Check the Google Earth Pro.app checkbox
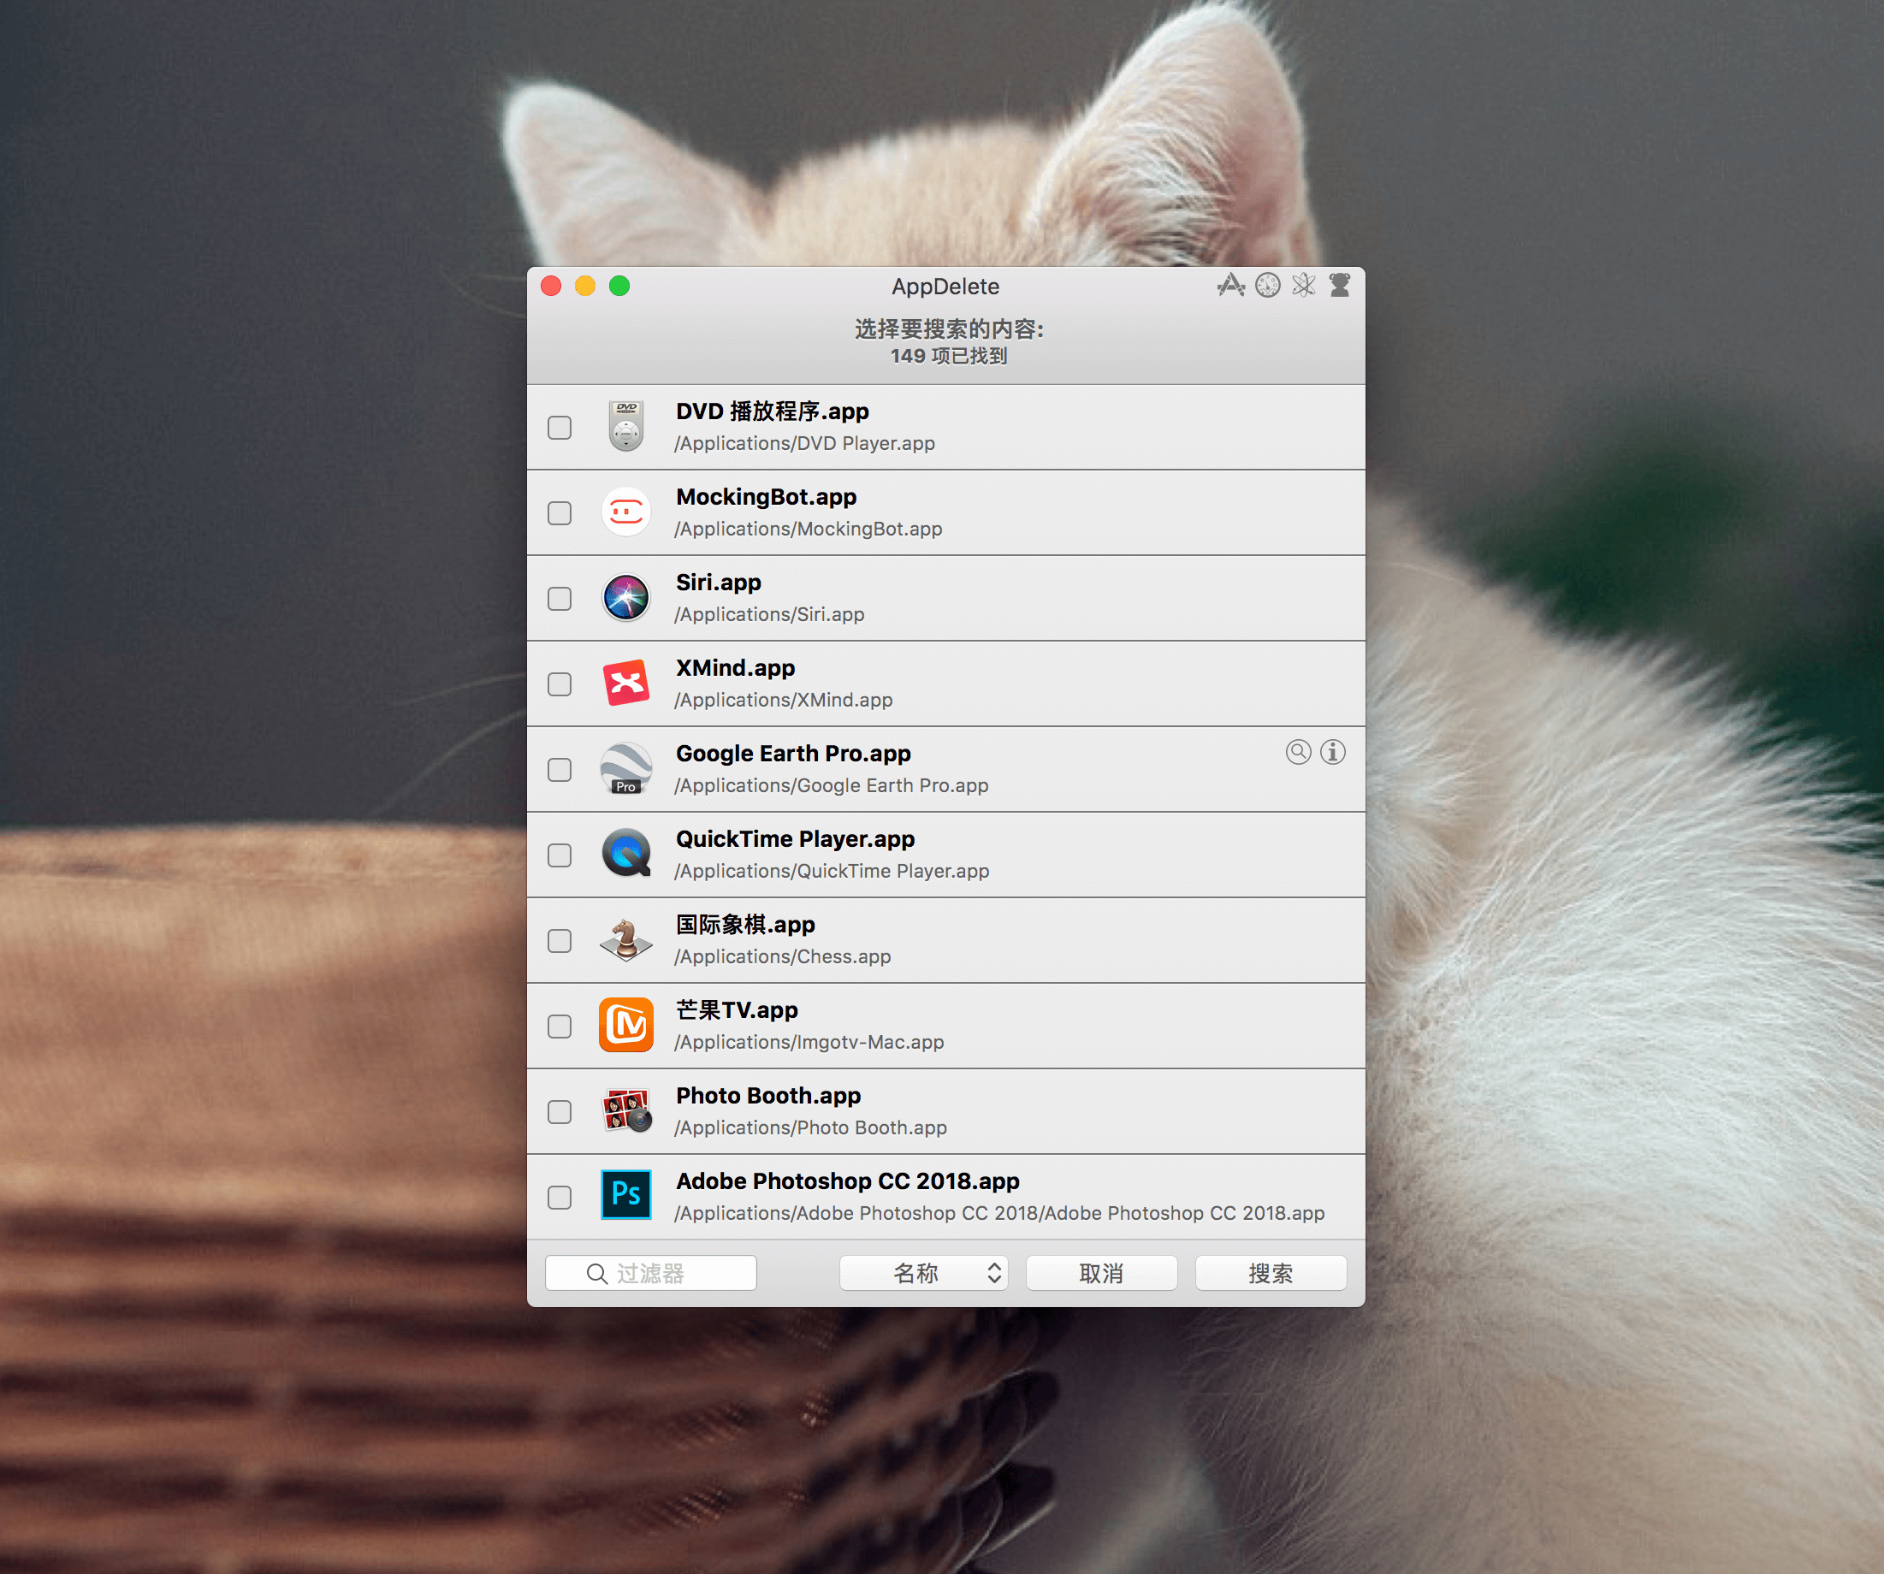 (x=560, y=770)
